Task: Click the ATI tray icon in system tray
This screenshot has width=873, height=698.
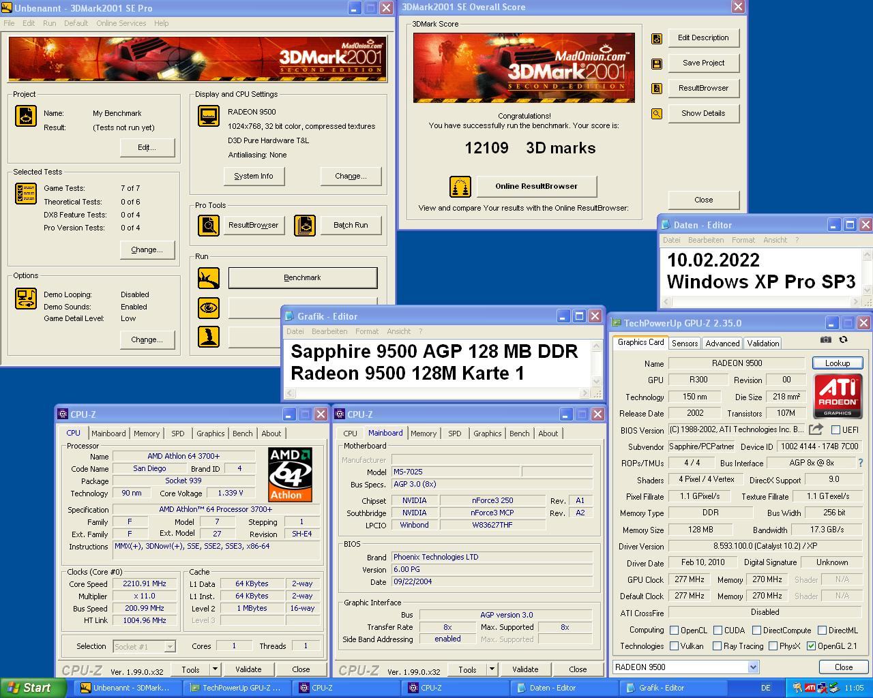Action: pos(810,688)
